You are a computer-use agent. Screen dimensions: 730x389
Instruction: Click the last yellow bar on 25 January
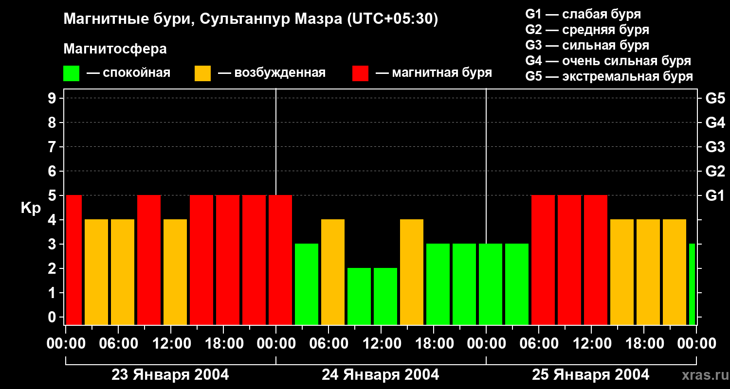(x=675, y=272)
